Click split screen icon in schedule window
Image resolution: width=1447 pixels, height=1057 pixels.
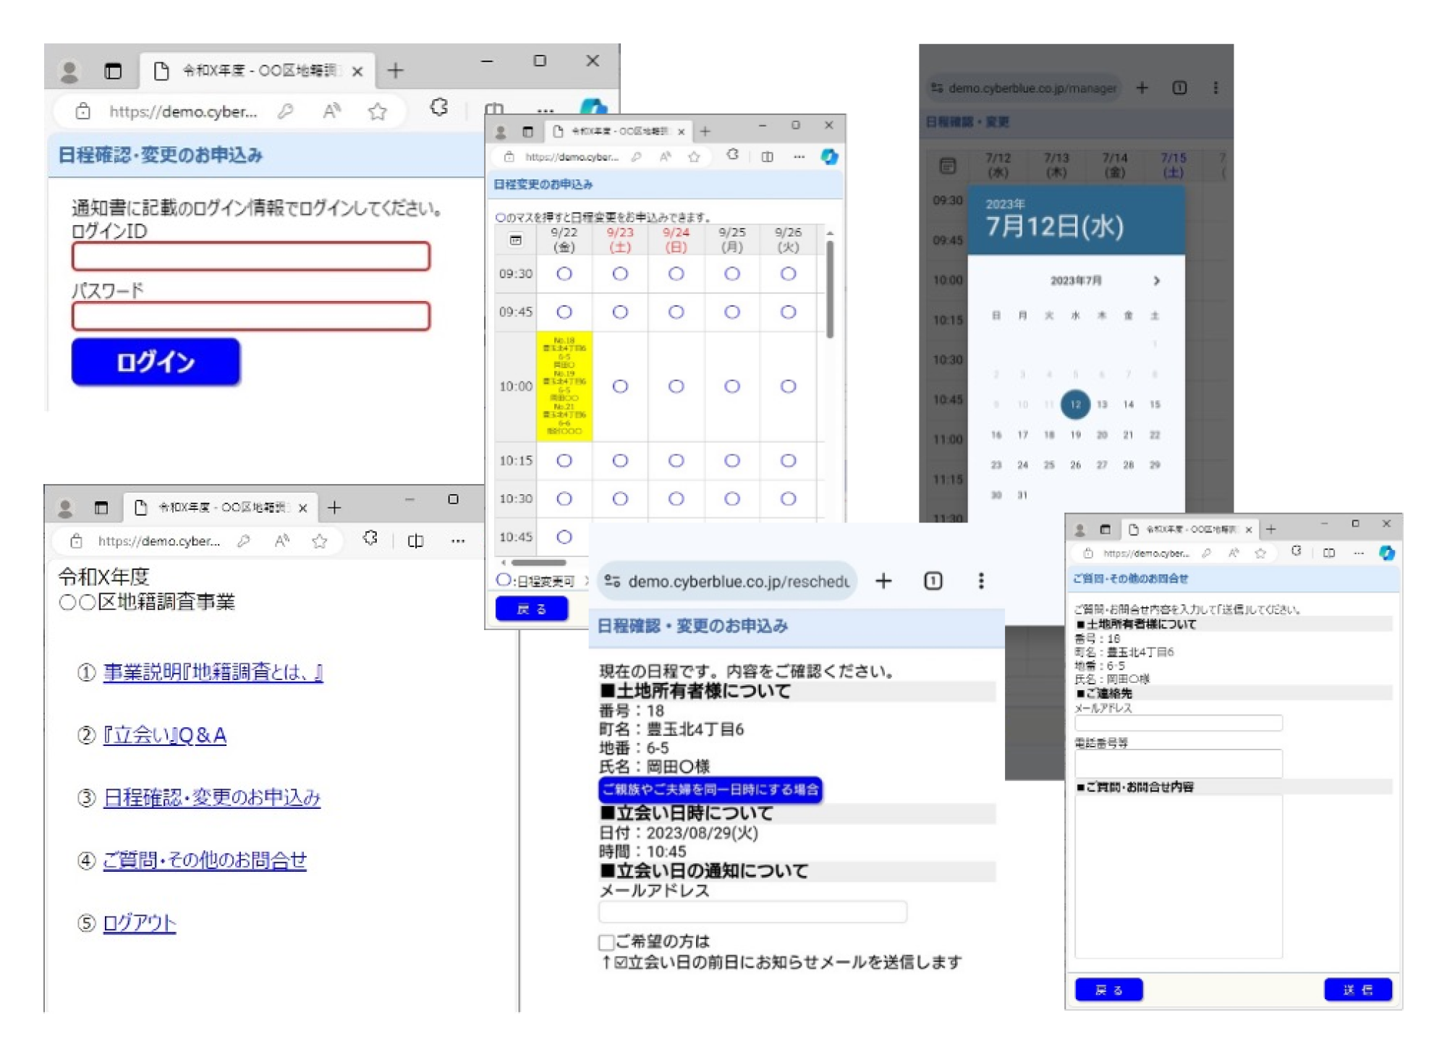click(767, 156)
